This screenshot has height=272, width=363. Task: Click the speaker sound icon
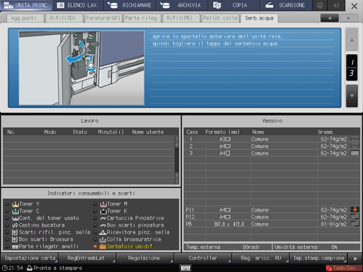336,5
